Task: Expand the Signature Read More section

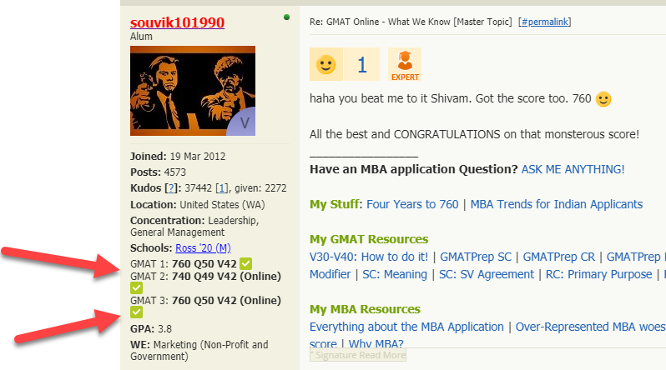Action: click(x=358, y=355)
